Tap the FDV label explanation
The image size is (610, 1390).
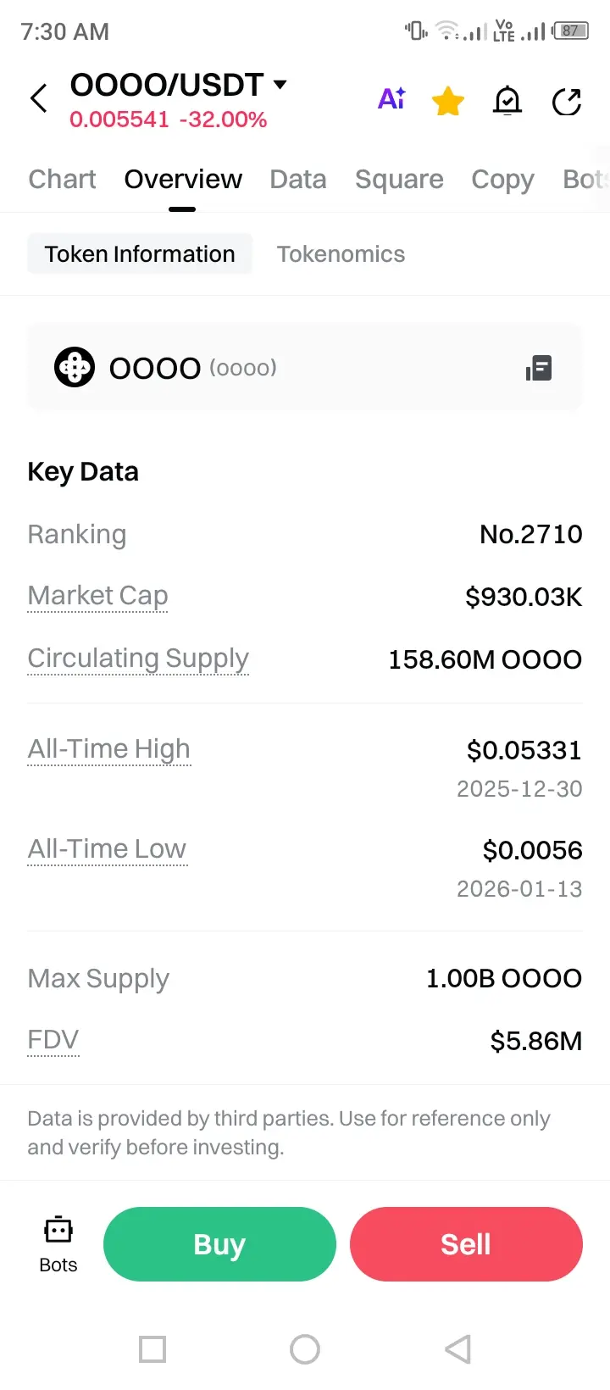click(53, 1040)
